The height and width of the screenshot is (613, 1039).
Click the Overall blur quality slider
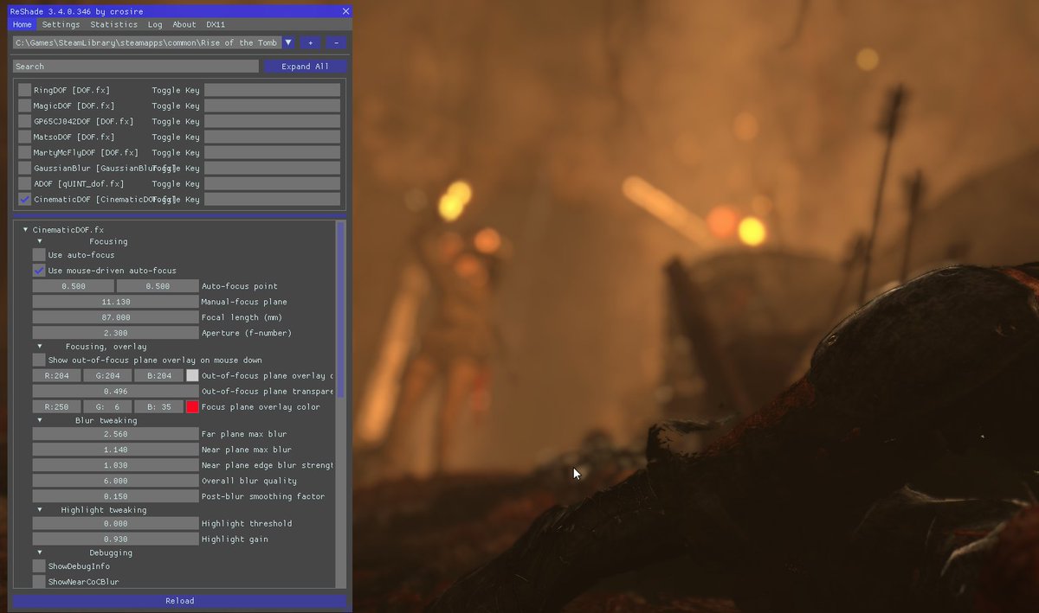click(x=115, y=481)
